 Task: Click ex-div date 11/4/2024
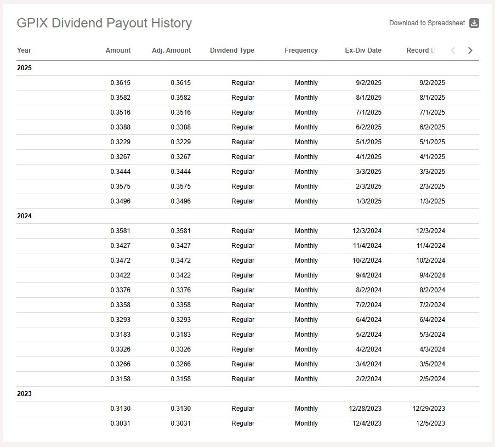[367, 246]
